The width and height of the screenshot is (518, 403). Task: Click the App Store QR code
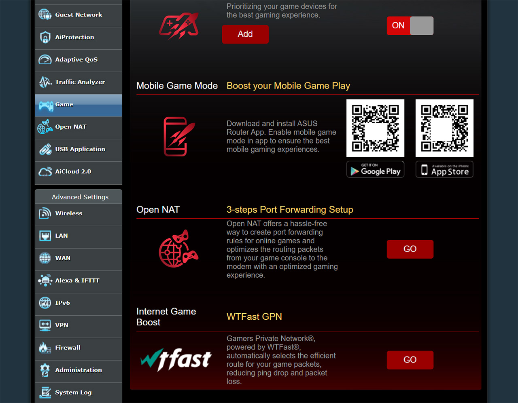tap(444, 128)
